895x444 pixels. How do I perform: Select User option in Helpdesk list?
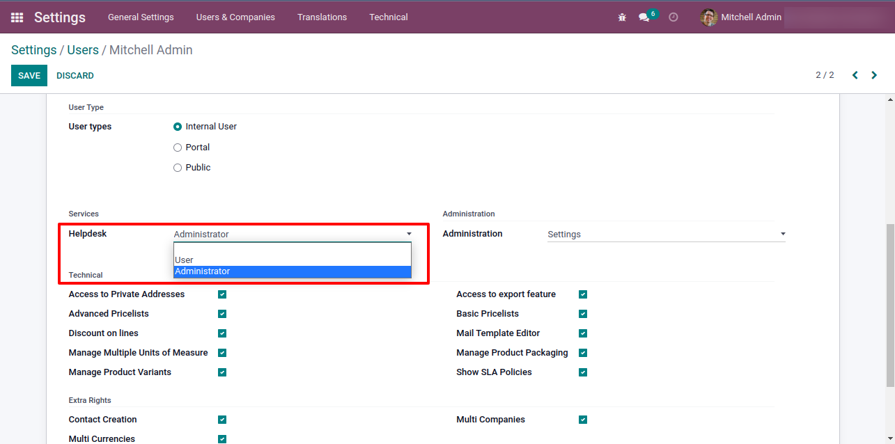(293, 260)
